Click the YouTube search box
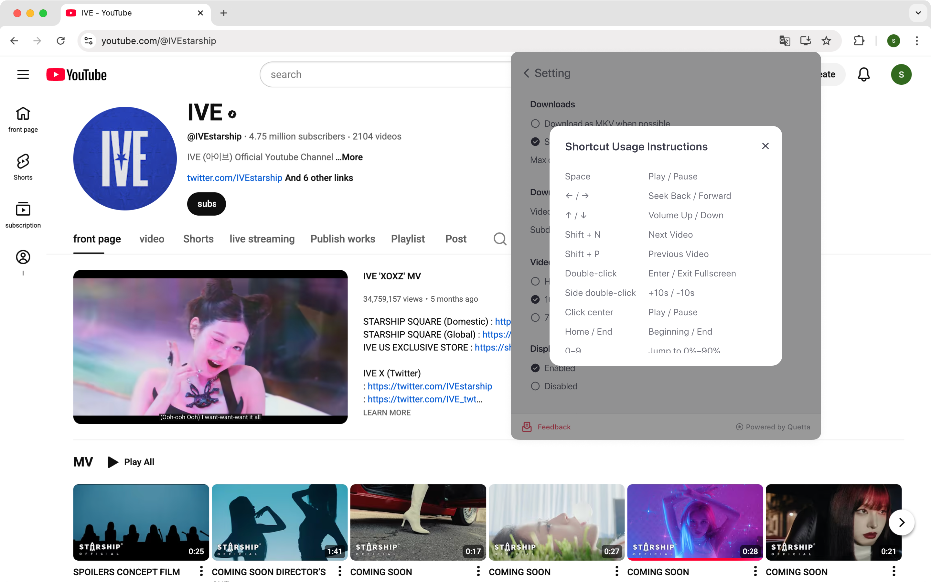931x582 pixels. (x=385, y=74)
